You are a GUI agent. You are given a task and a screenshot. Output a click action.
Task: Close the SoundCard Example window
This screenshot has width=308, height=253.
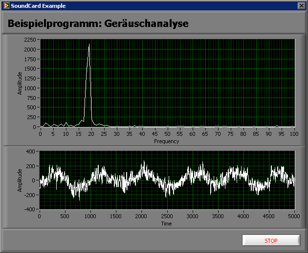pos(301,6)
